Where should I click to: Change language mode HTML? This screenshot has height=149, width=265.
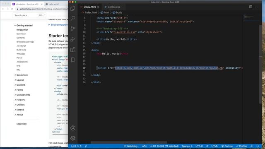[214, 146]
